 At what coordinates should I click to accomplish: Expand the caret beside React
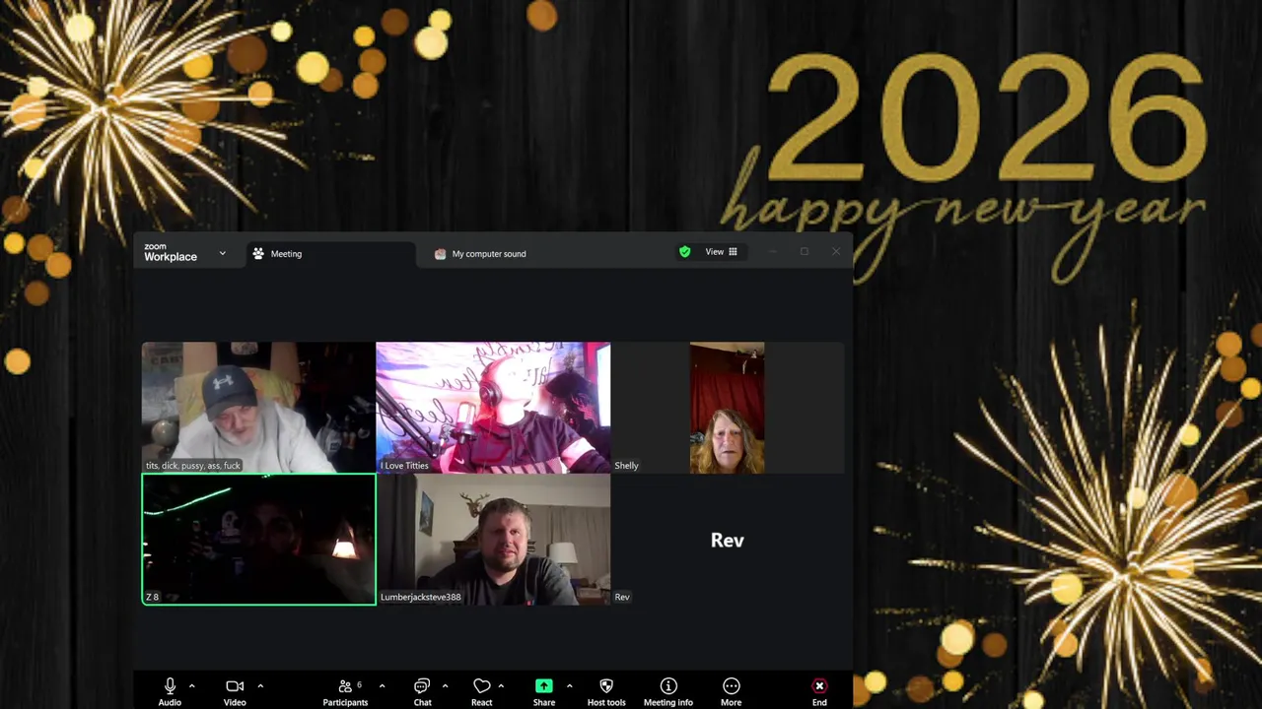[501, 686]
